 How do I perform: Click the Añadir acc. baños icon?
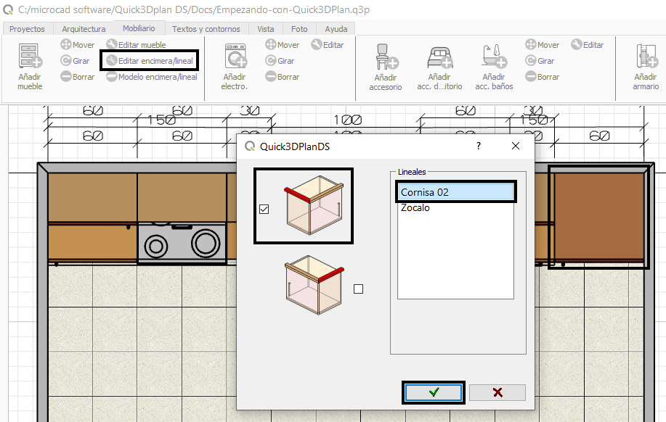click(495, 56)
